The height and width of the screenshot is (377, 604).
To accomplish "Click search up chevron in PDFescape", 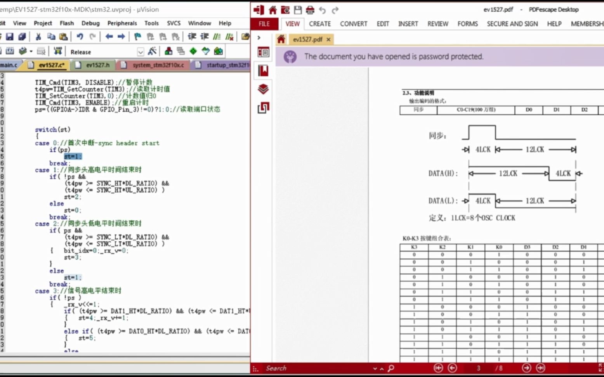I will click(382, 368).
